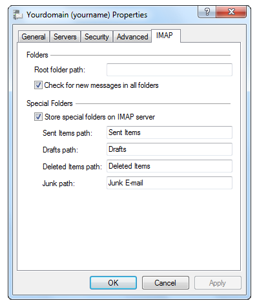Focus the Root folder path field

pyautogui.click(x=169, y=70)
